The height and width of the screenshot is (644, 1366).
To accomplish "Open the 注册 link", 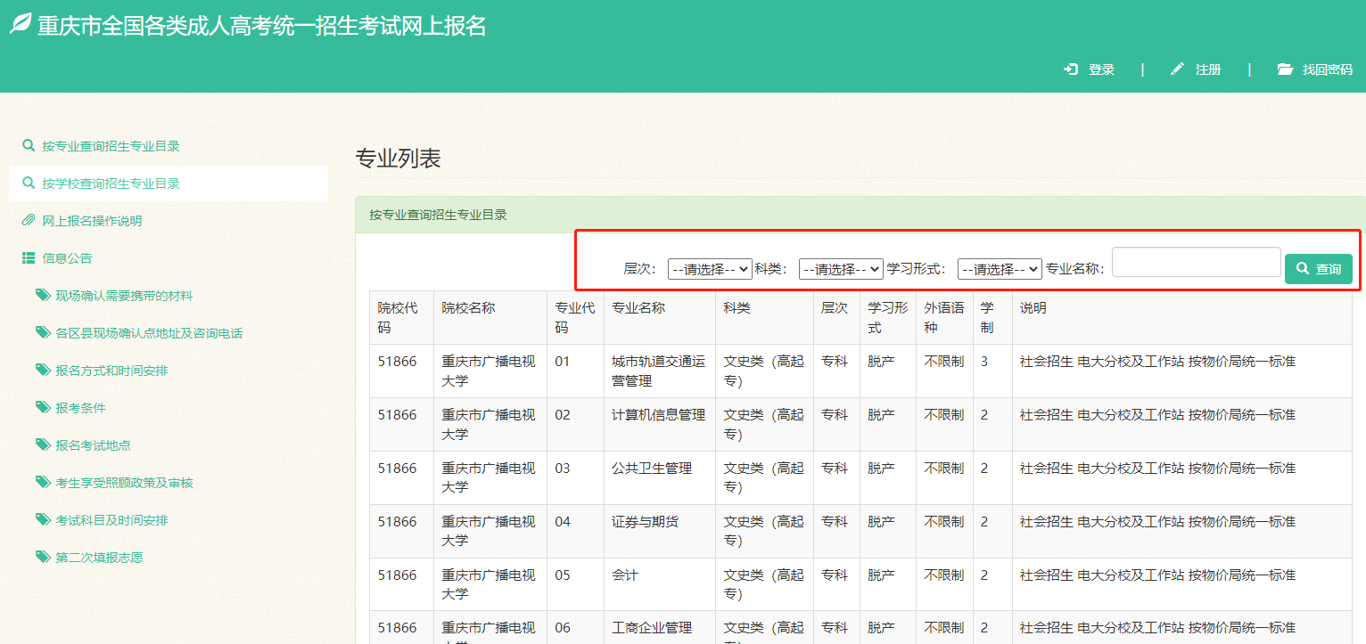I will click(x=1208, y=69).
